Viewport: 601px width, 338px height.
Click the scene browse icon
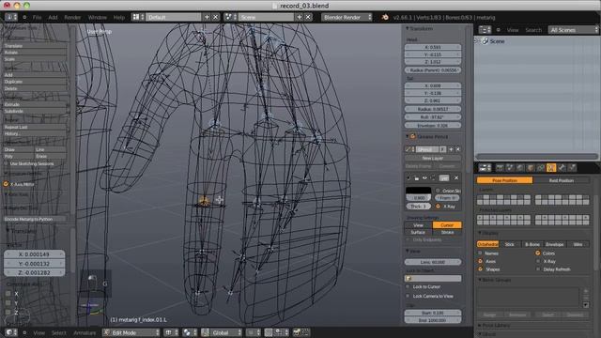coord(230,17)
